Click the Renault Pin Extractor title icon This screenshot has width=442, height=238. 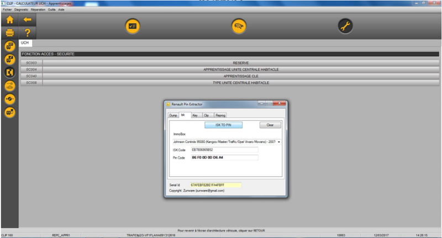coord(168,104)
